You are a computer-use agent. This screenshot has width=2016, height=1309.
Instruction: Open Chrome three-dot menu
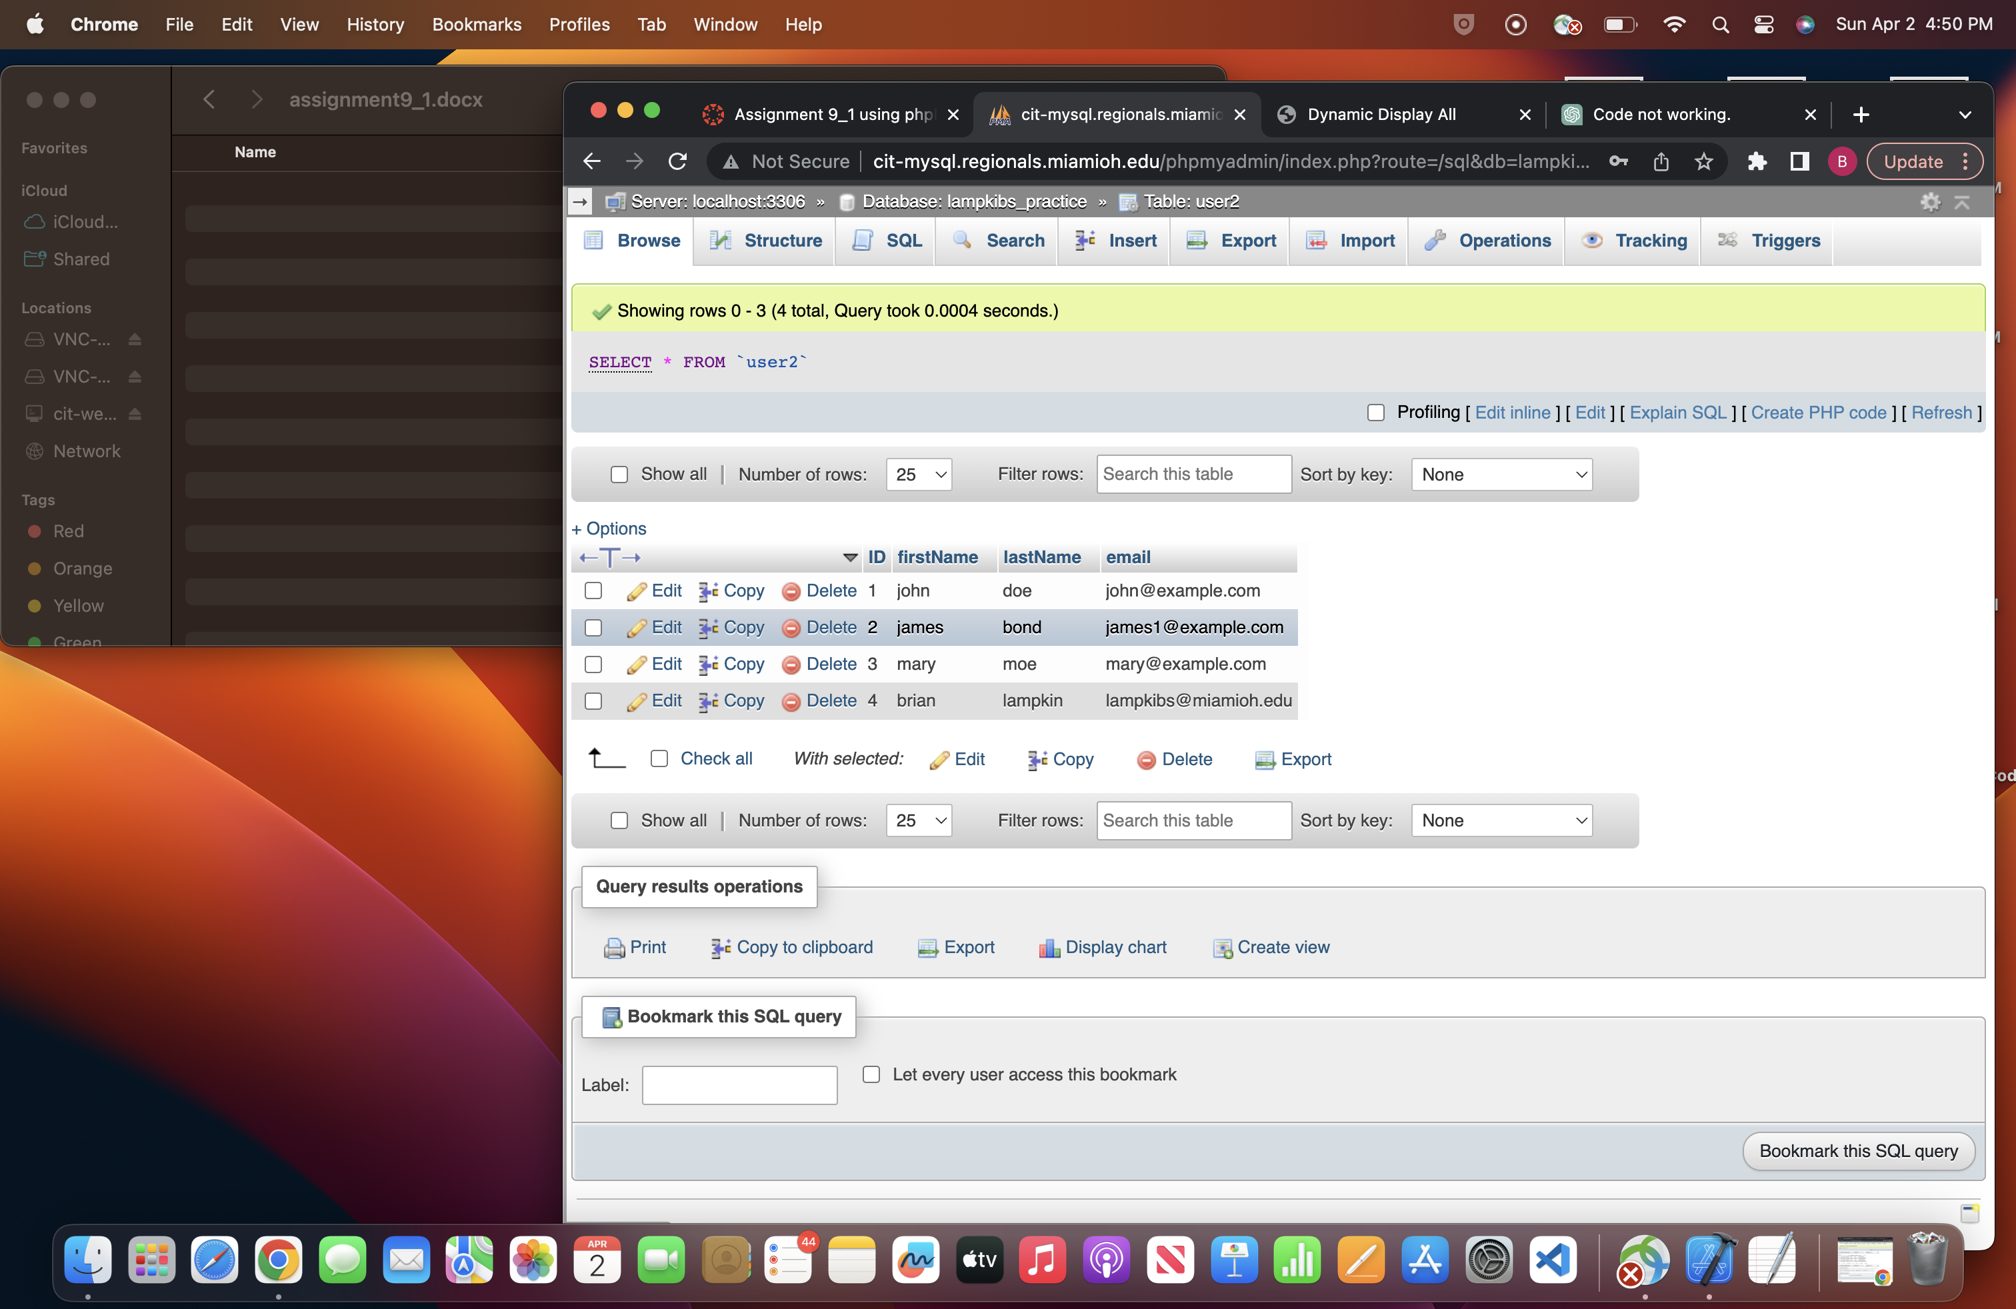click(1965, 162)
